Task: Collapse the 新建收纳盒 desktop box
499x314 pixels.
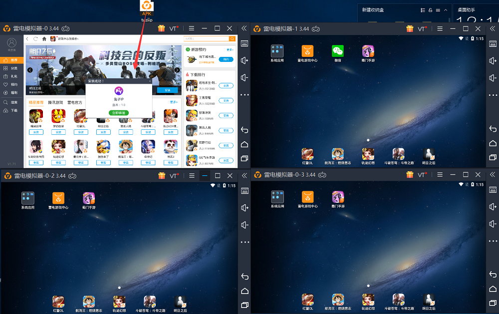Action: point(446,10)
